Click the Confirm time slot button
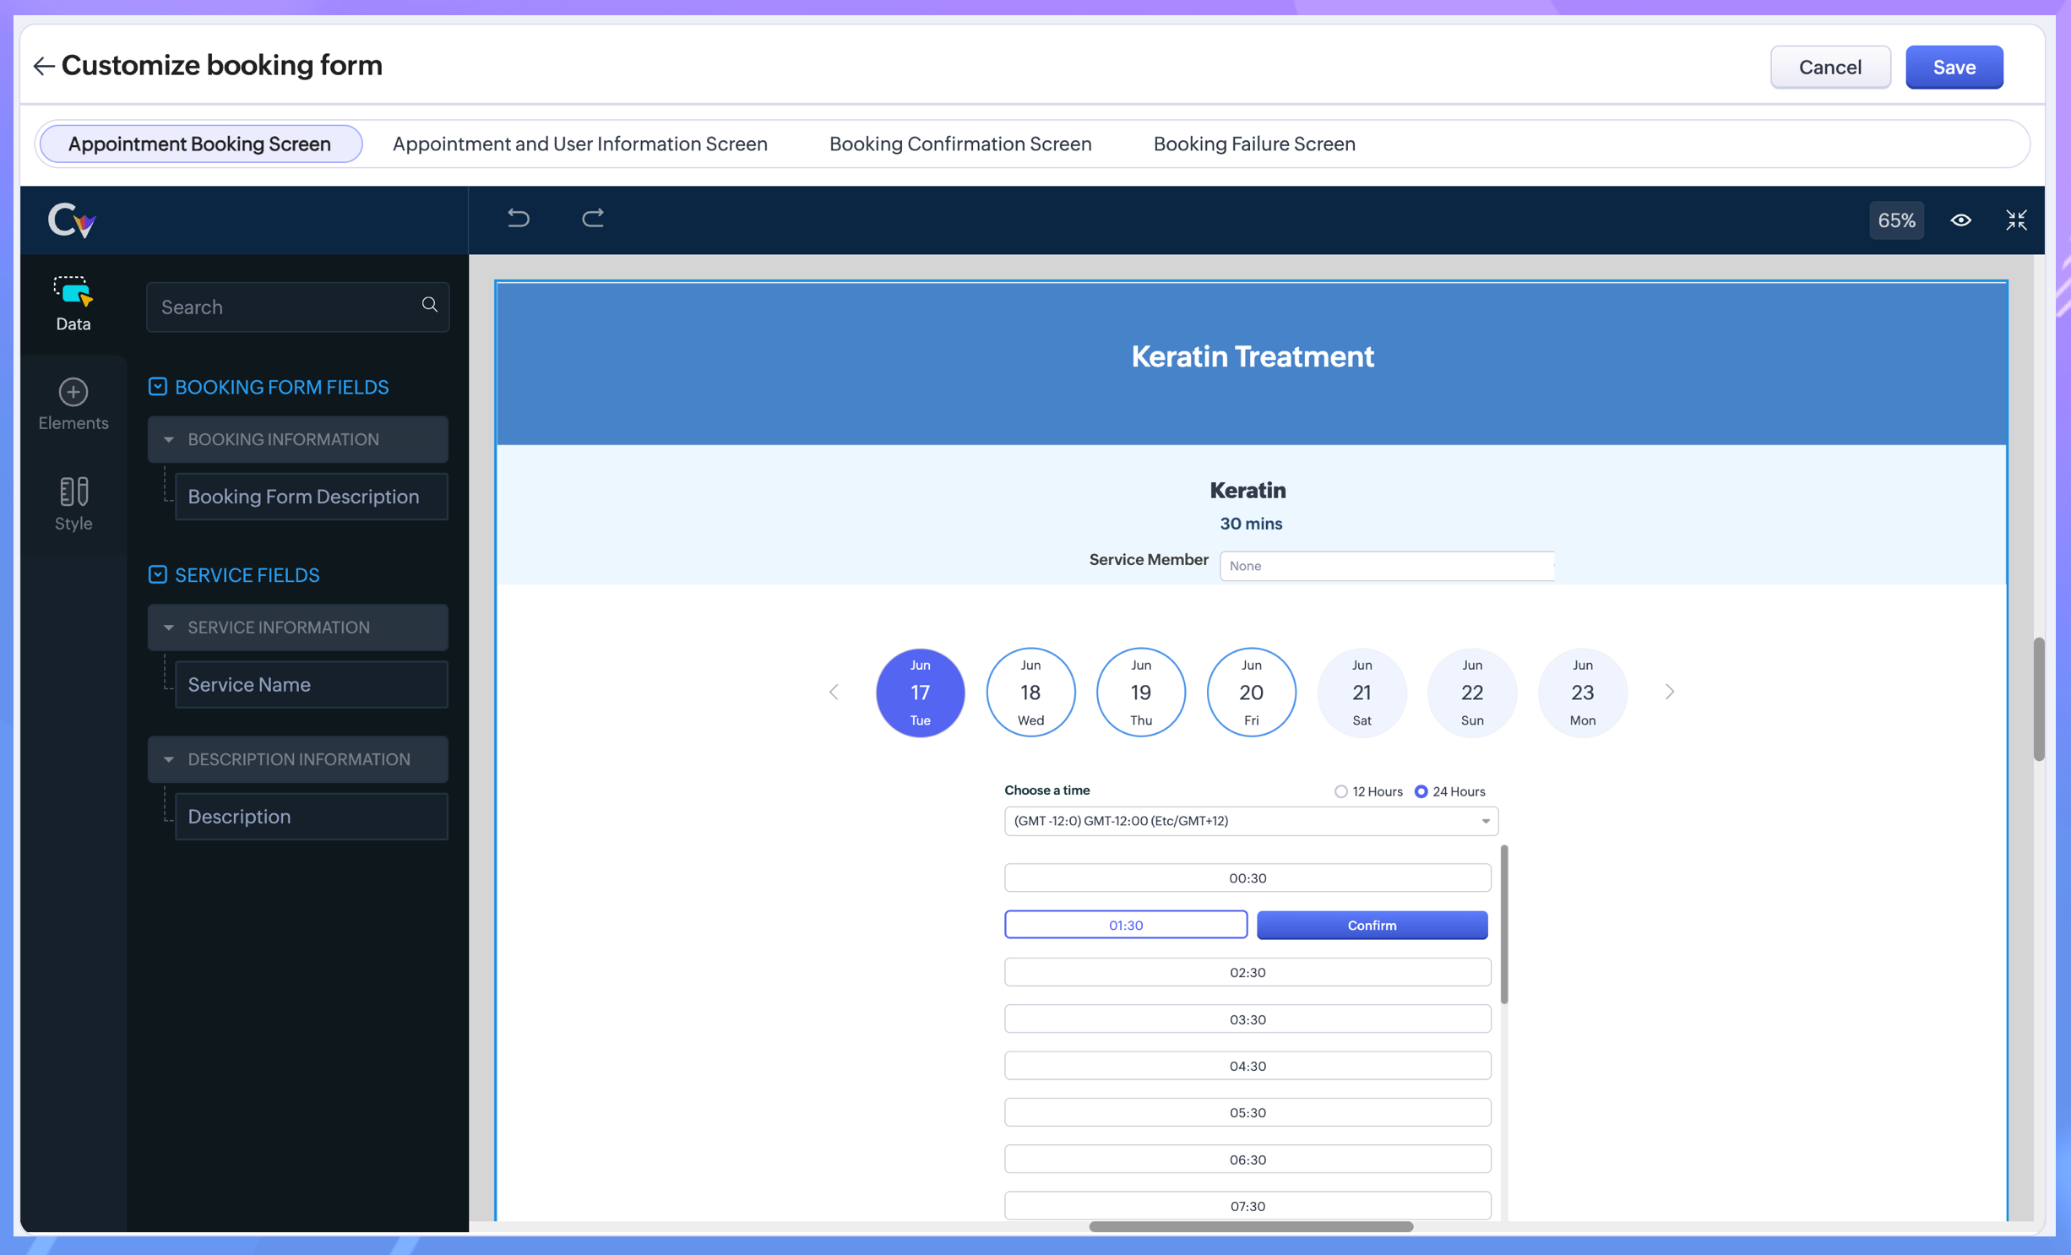2071x1255 pixels. 1371,925
